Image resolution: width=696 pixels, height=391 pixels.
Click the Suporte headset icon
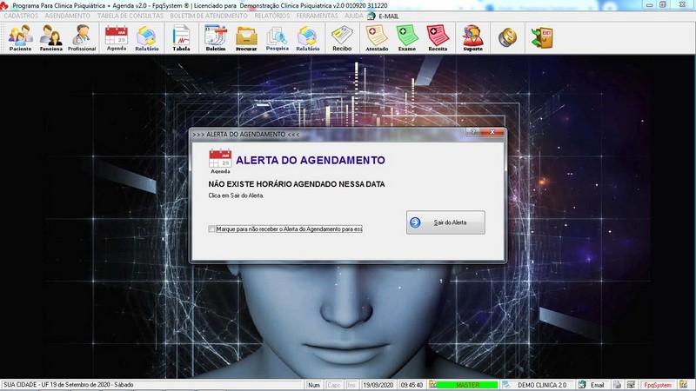pos(472,38)
